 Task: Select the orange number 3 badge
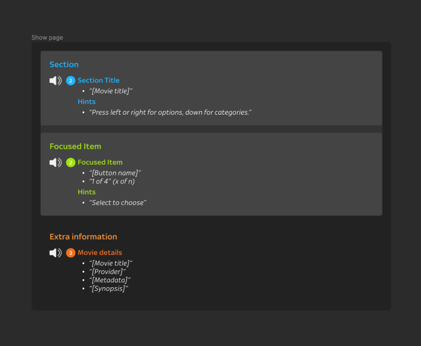point(70,253)
